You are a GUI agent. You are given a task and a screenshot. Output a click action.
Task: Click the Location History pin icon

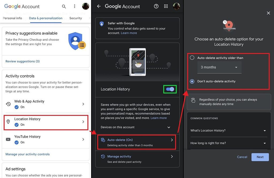click(8, 122)
